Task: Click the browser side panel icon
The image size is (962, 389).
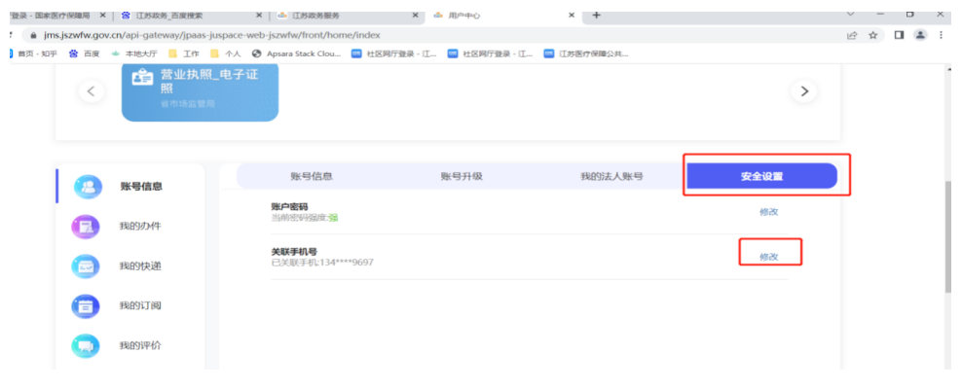Action: tap(899, 35)
